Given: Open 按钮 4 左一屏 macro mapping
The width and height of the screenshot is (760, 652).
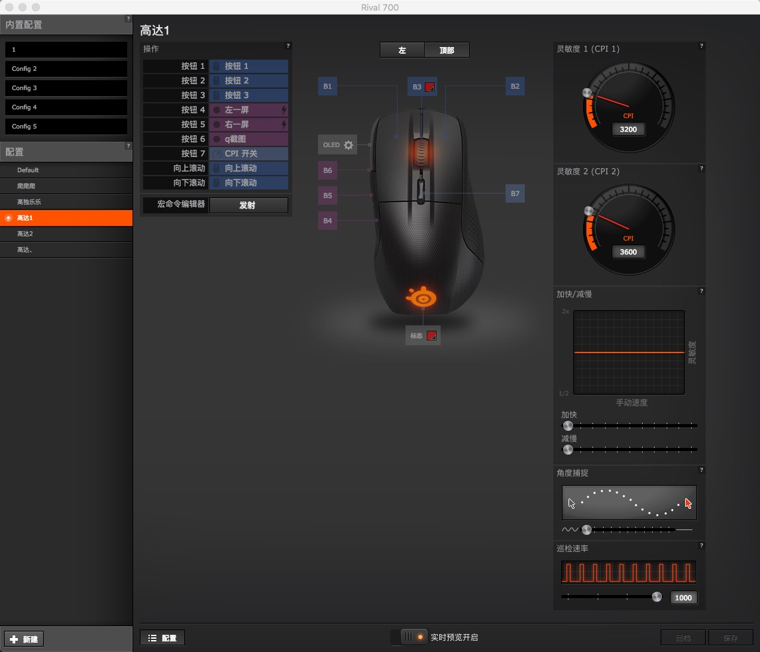Looking at the screenshot, I should click(248, 109).
